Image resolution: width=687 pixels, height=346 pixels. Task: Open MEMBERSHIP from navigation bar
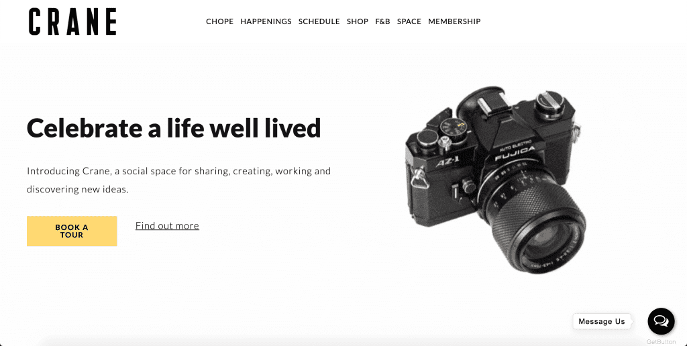coord(454,21)
